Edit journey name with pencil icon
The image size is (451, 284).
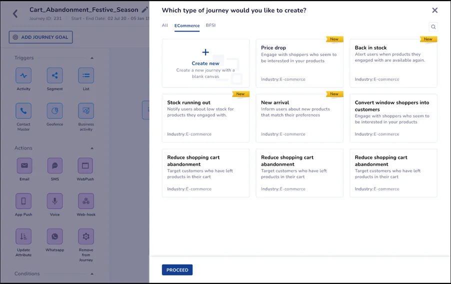coord(145,10)
